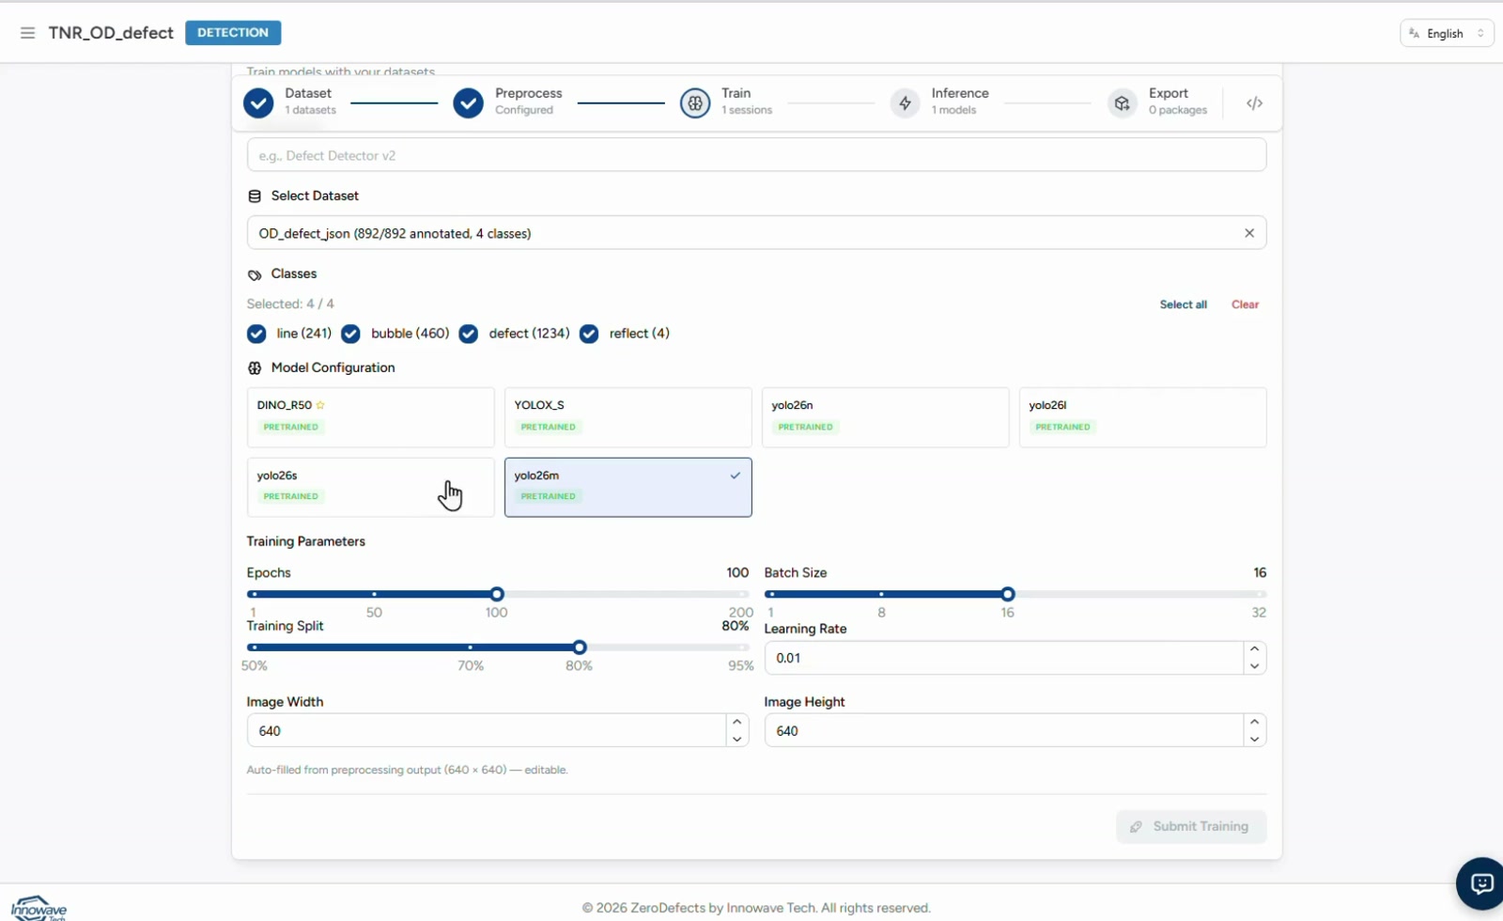1503x921 pixels.
Task: Click the Preprocess step checkmark icon
Action: coord(468,102)
